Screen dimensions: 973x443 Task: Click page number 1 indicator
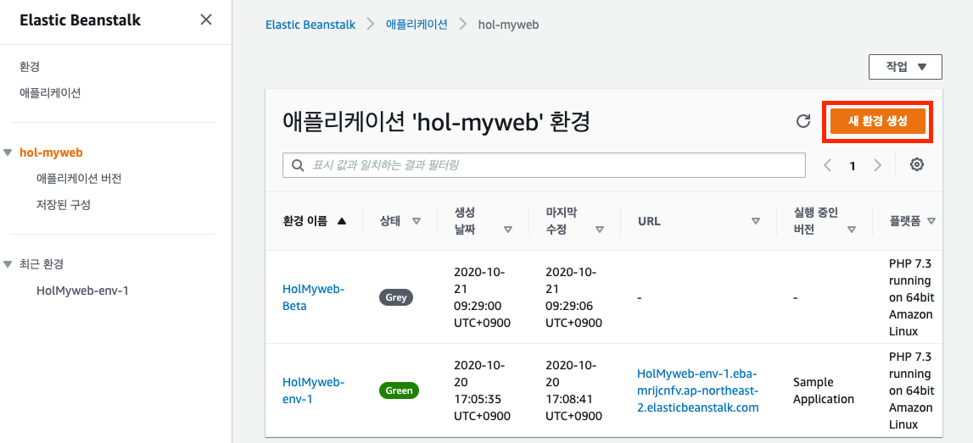click(x=853, y=166)
